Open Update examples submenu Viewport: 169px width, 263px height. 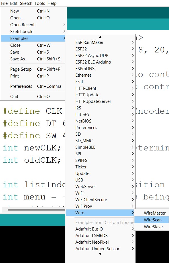click(x=100, y=174)
